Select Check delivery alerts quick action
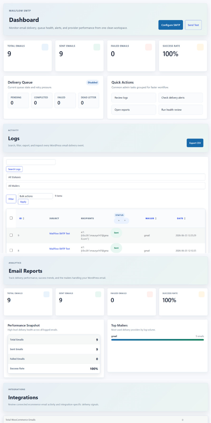The width and height of the screenshot is (211, 423). pos(180,98)
